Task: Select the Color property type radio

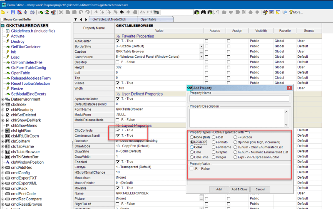Action: click(x=192, y=147)
